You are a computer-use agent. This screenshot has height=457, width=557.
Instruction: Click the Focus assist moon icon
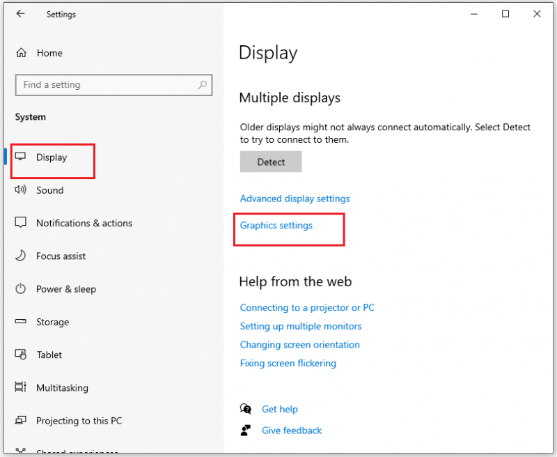(x=21, y=256)
